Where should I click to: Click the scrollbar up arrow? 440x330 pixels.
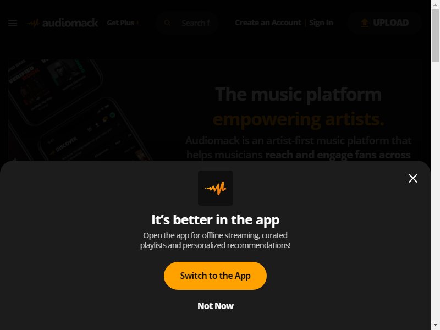435,4
